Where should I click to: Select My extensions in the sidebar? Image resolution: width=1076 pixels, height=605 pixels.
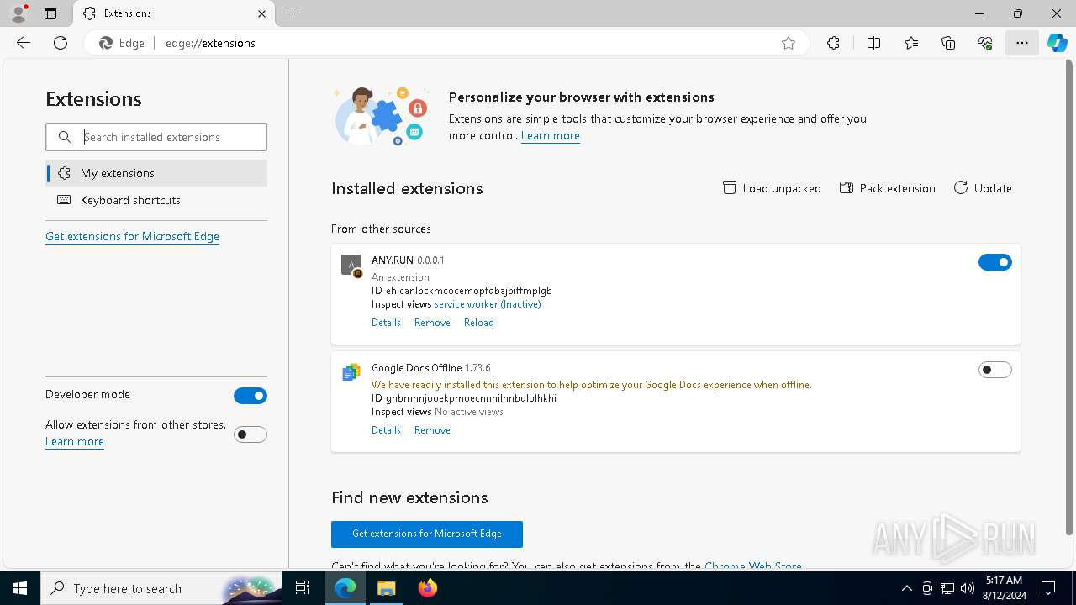click(156, 173)
